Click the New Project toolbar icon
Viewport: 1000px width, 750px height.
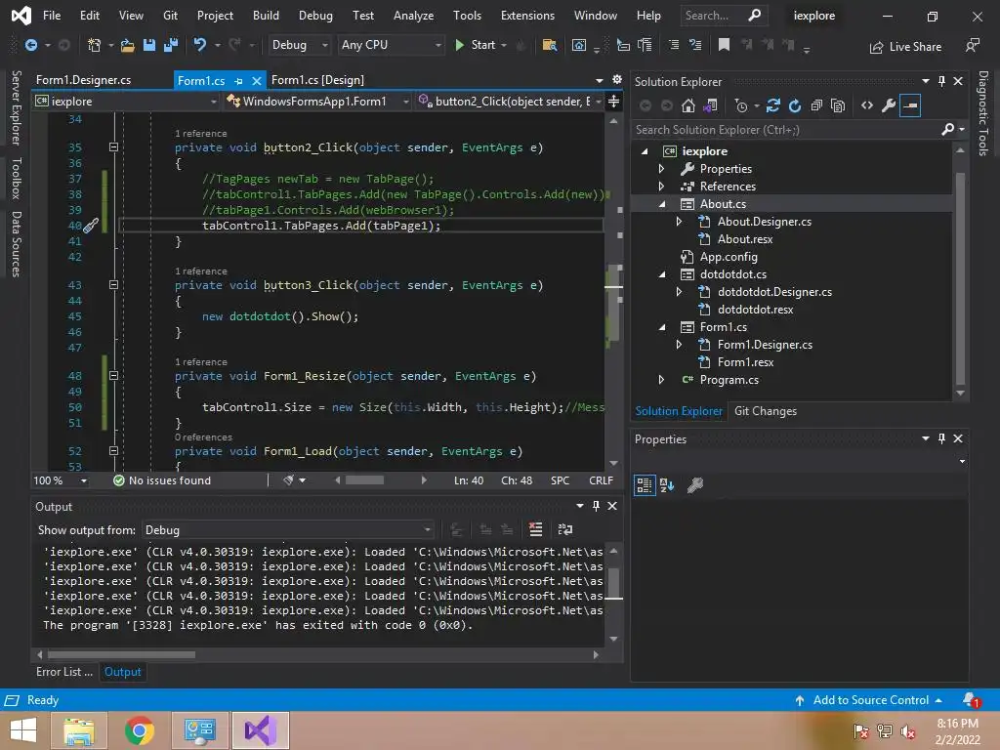pyautogui.click(x=94, y=45)
